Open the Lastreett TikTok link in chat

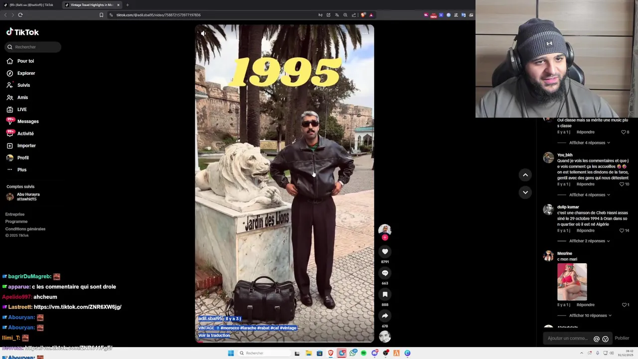click(77, 307)
